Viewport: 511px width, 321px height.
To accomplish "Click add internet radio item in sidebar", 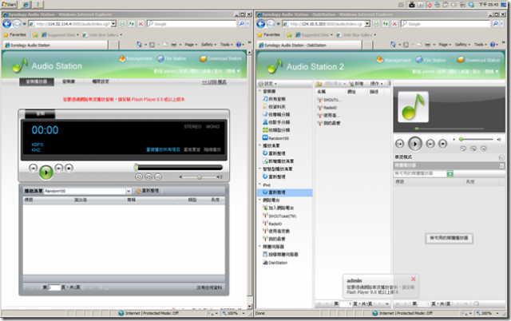I will click(279, 208).
